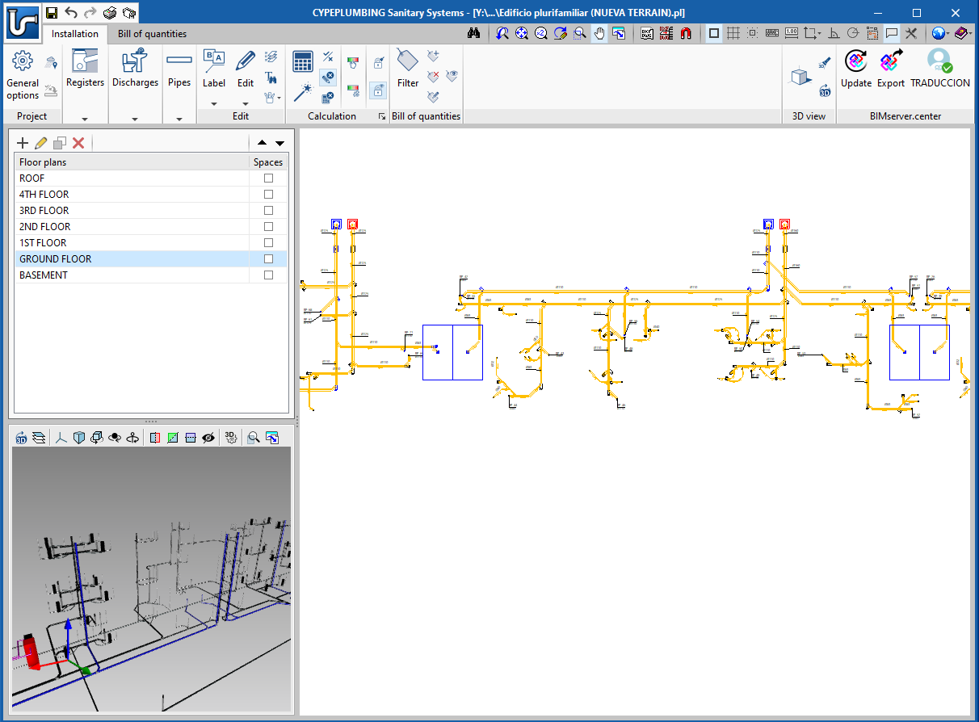This screenshot has width=979, height=722.
Task: Switch to the Installation tab
Action: pos(75,34)
